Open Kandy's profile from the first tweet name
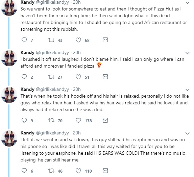 coord(27,2)
